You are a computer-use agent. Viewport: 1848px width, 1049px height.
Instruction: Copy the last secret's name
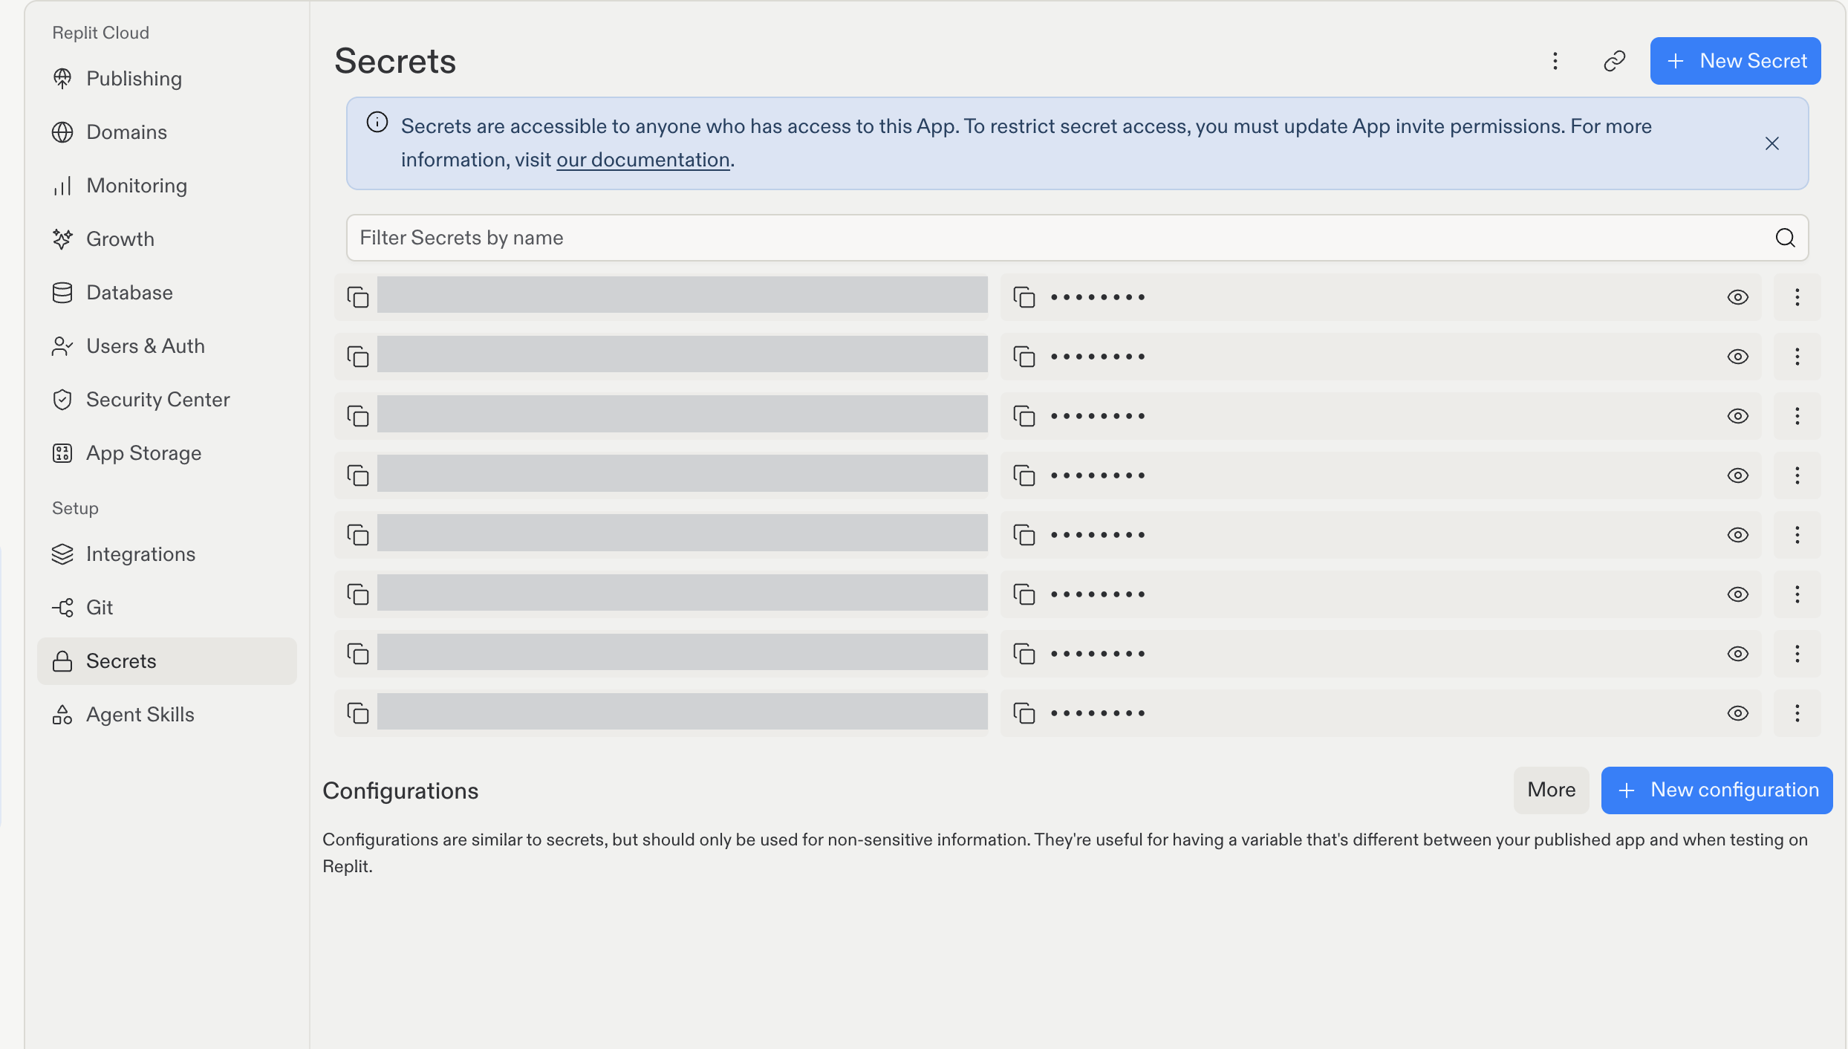tap(358, 713)
